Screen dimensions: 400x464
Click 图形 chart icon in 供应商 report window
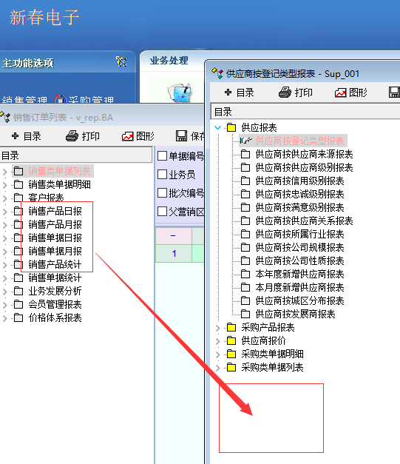[x=340, y=93]
